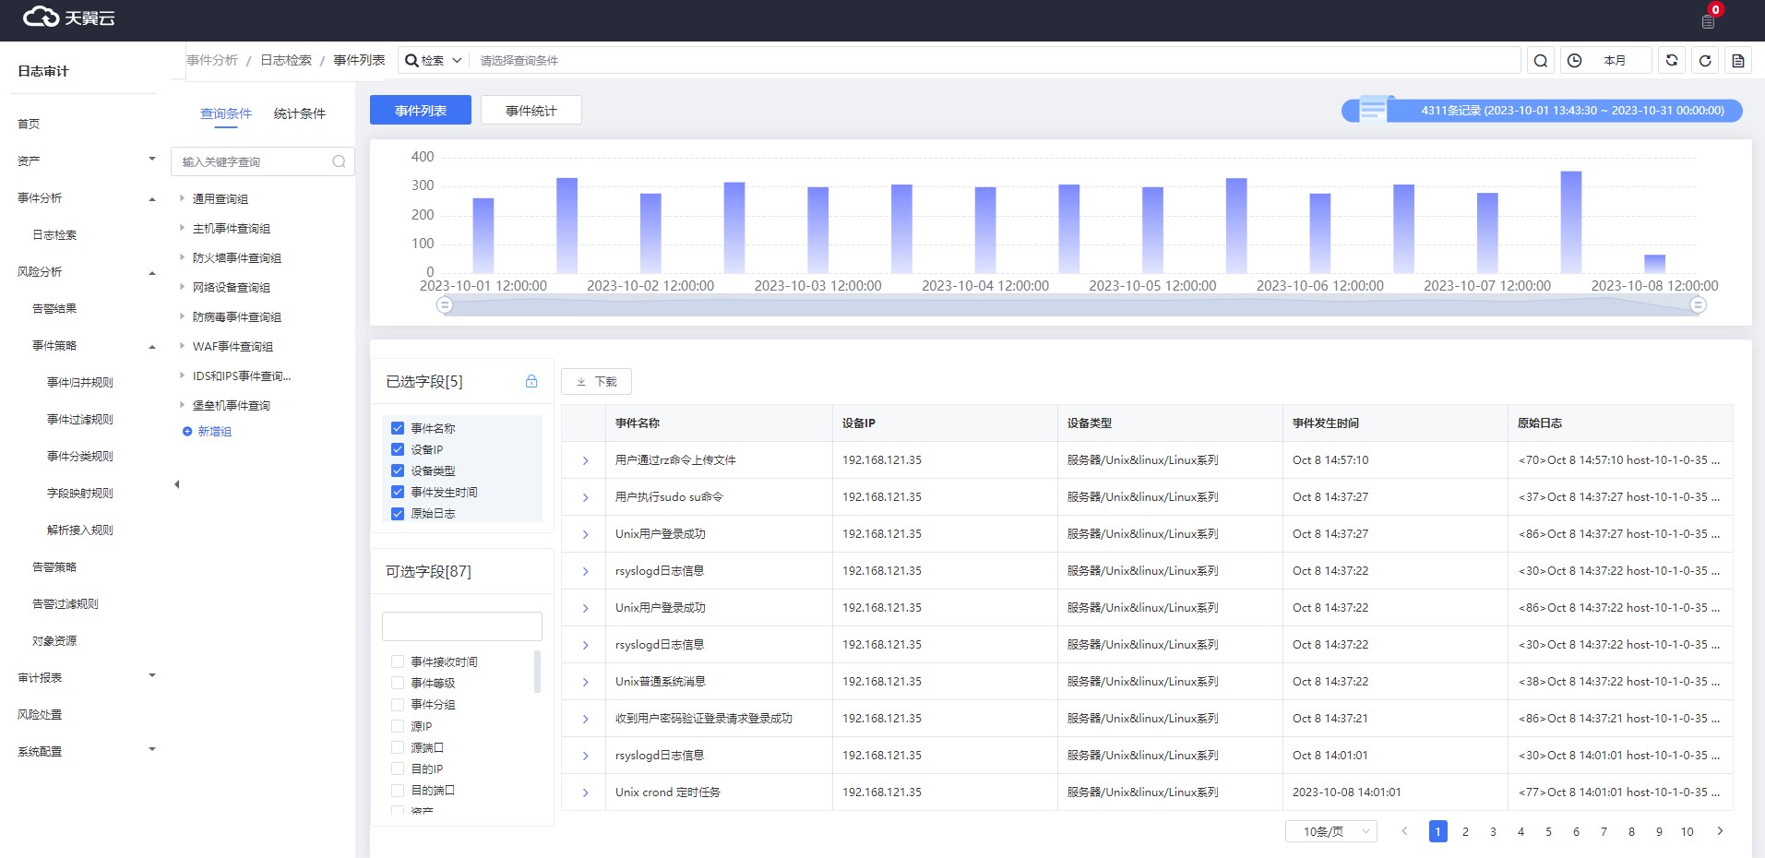This screenshot has width=1765, height=858.
Task: Click the search icon in keyword query box
Action: pyautogui.click(x=339, y=161)
